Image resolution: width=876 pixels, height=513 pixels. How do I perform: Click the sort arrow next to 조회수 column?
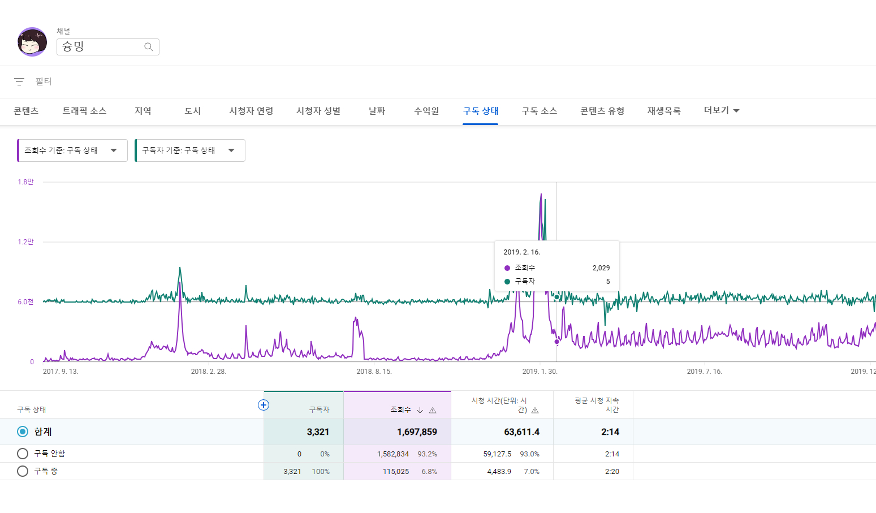click(420, 410)
